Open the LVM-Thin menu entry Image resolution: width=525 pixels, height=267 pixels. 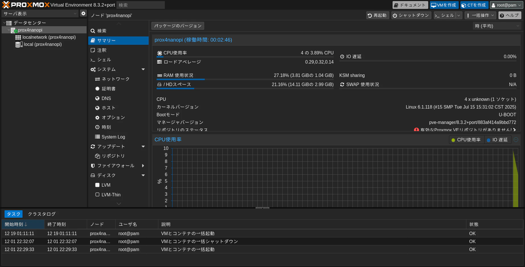tap(118, 195)
